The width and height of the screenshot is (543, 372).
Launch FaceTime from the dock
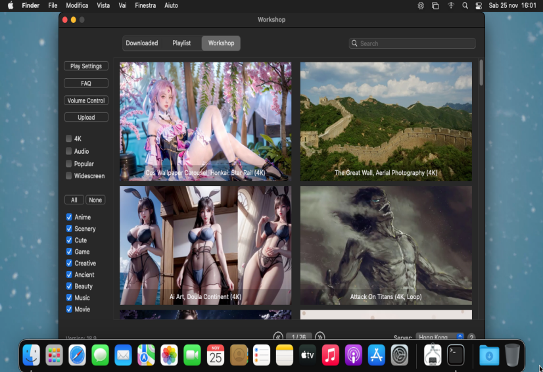tap(192, 355)
